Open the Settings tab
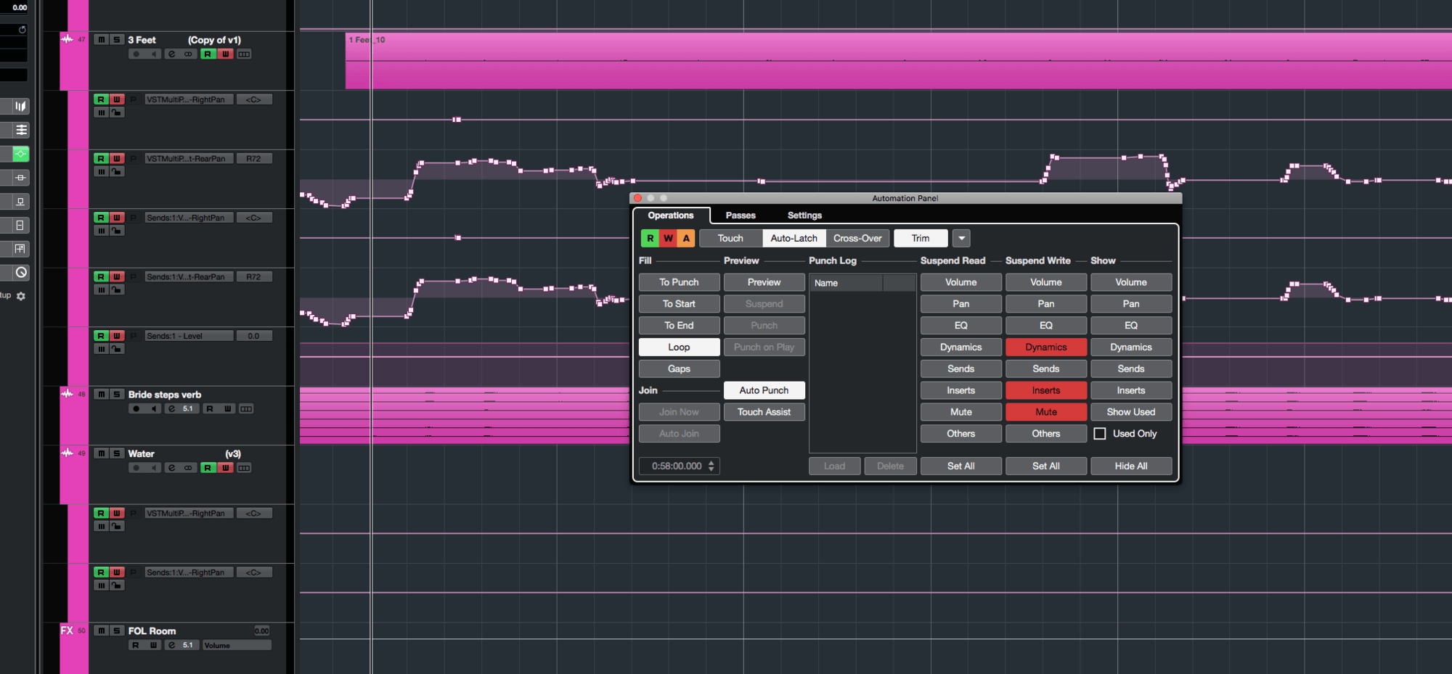Viewport: 1452px width, 674px height. [804, 215]
